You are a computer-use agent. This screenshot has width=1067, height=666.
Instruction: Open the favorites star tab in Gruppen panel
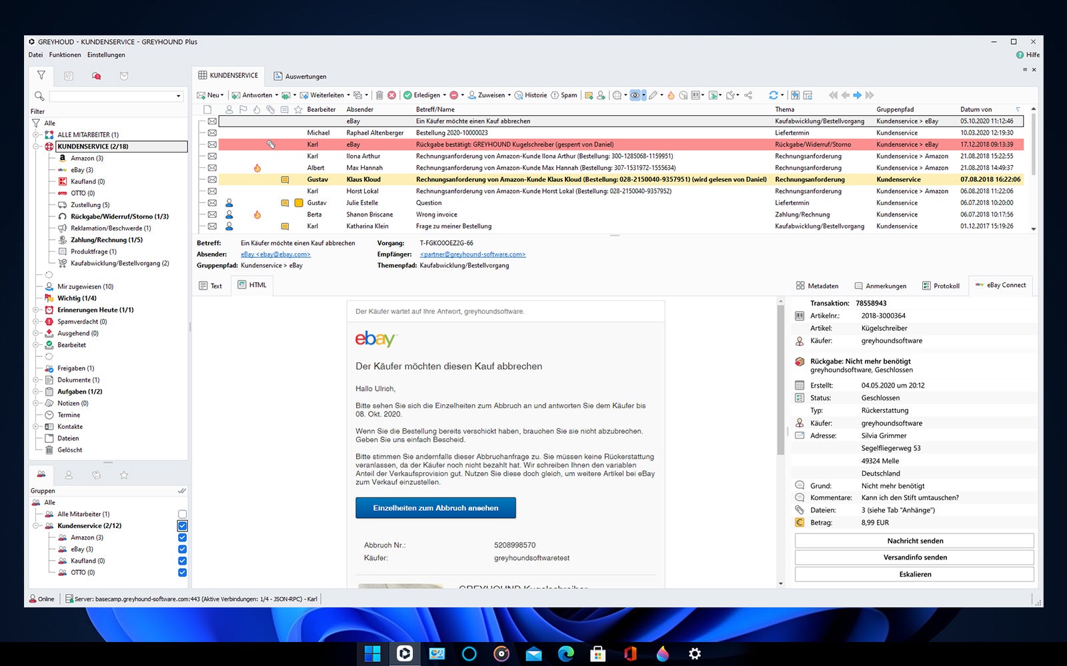pyautogui.click(x=124, y=475)
